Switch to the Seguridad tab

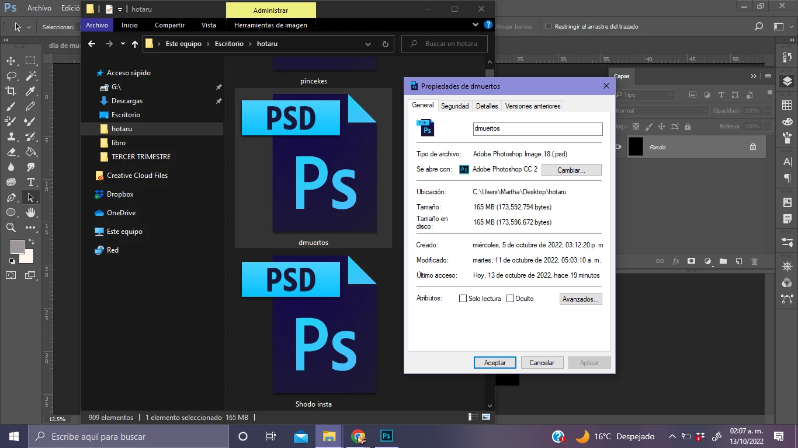point(455,106)
